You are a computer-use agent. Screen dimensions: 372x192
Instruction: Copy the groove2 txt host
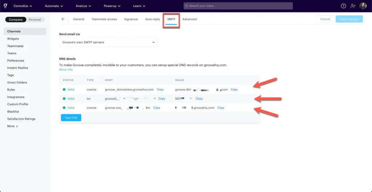162,99
